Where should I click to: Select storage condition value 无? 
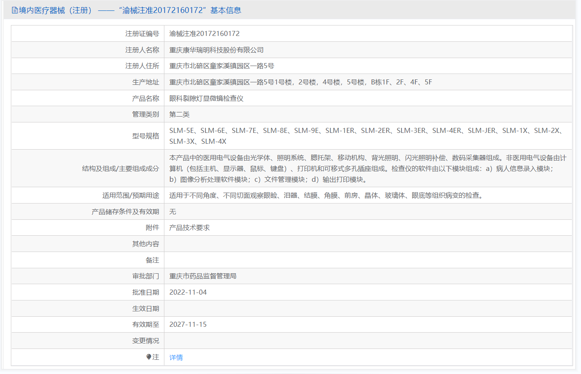(x=173, y=211)
